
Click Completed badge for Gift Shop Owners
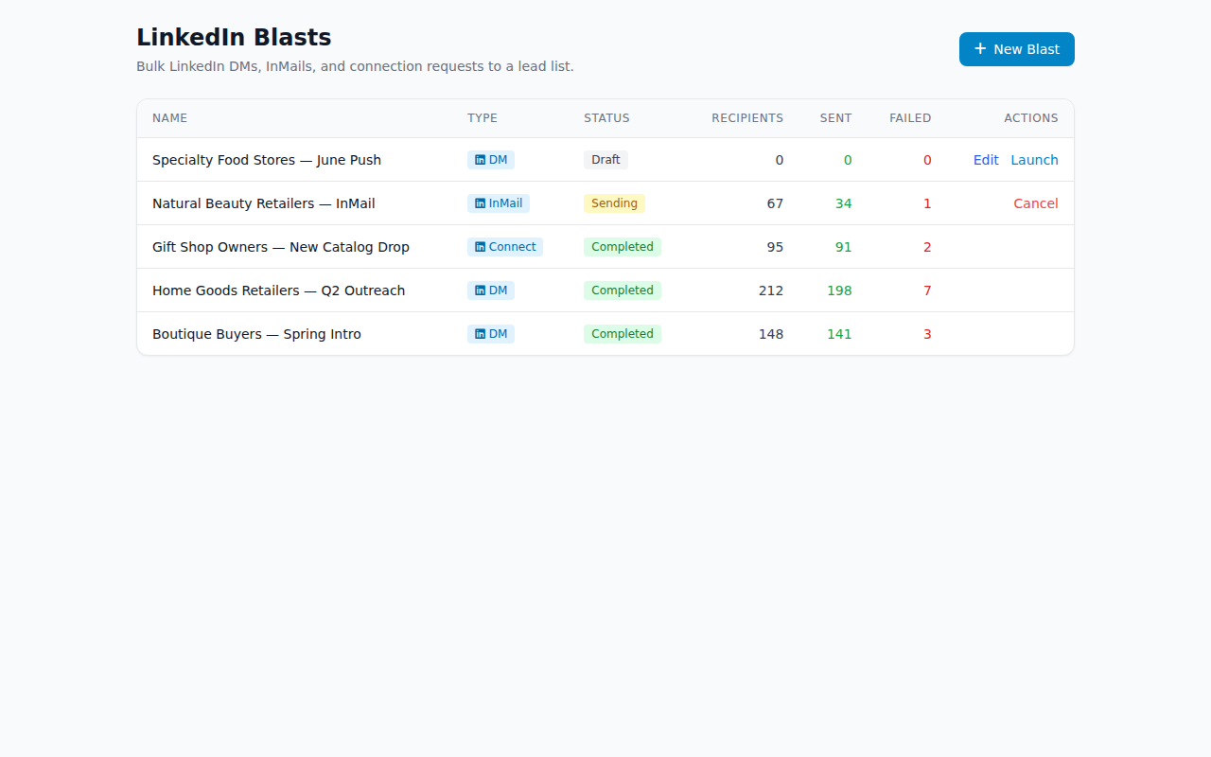click(623, 247)
